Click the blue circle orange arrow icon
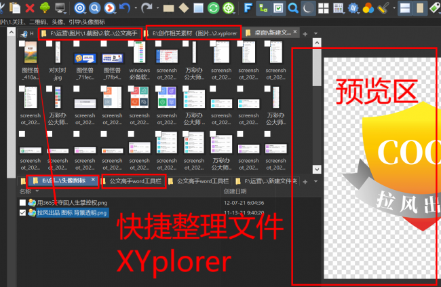The height and width of the screenshot is (287, 441). tap(110, 8)
